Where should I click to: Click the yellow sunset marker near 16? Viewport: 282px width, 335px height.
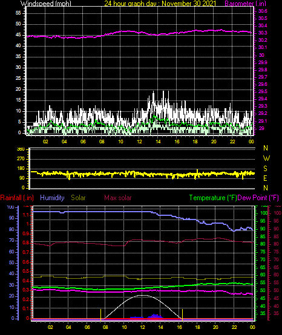[182, 314]
